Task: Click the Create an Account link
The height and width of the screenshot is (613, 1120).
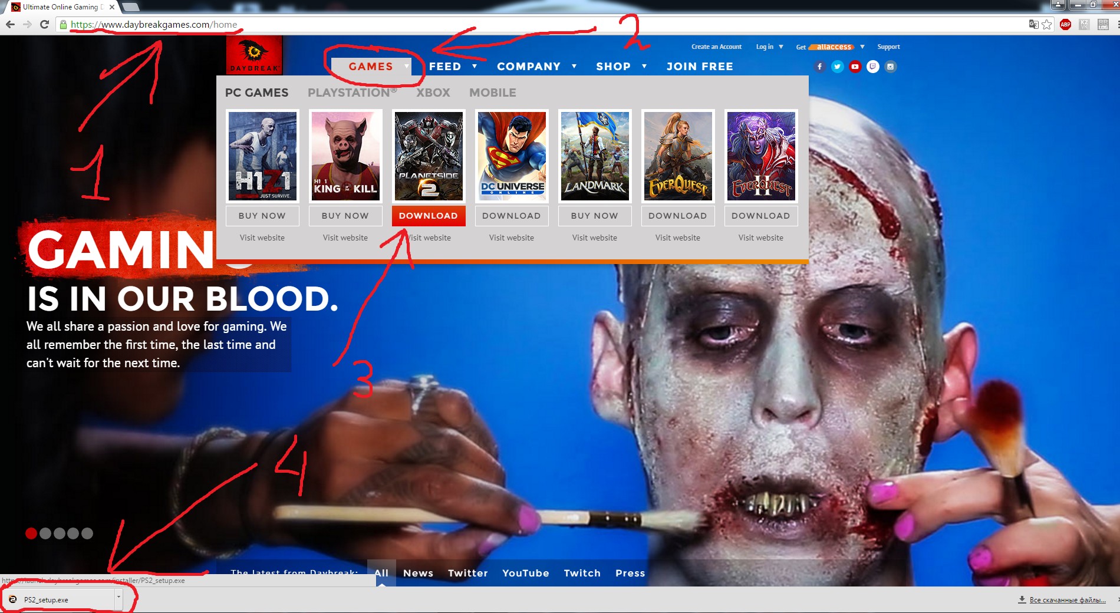Action: 716,47
